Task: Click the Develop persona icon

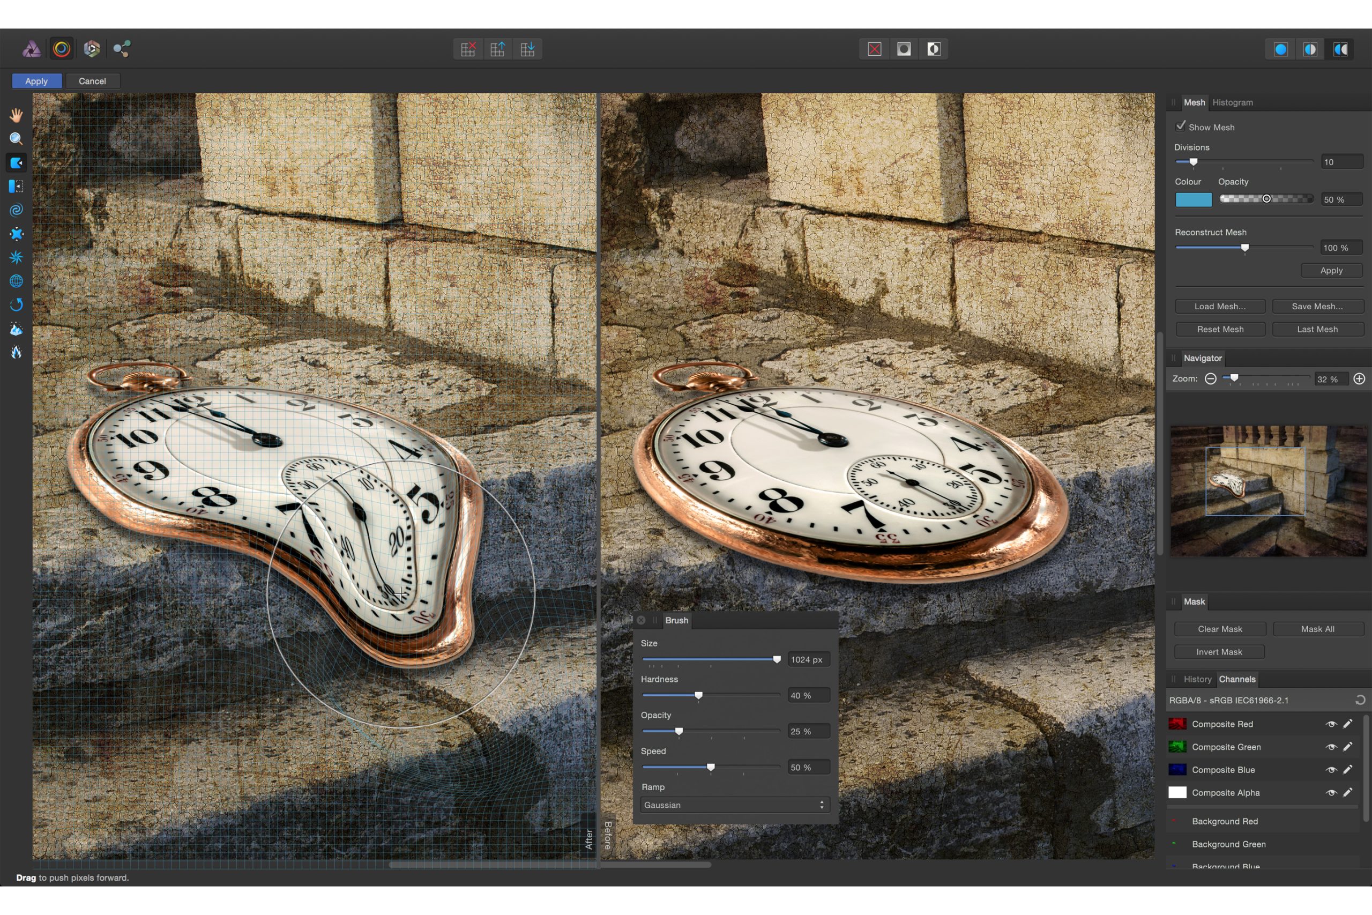Action: [x=92, y=49]
